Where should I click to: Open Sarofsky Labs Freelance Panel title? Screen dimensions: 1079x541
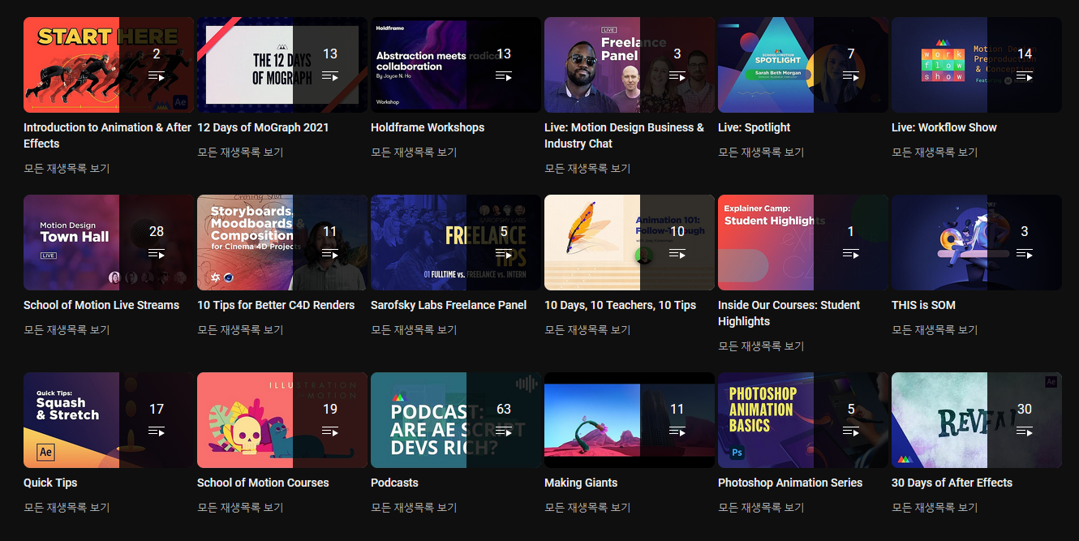(449, 305)
